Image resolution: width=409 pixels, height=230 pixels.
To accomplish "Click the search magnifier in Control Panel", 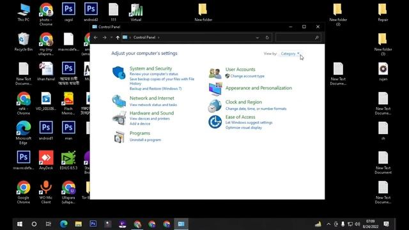I will point(317,38).
